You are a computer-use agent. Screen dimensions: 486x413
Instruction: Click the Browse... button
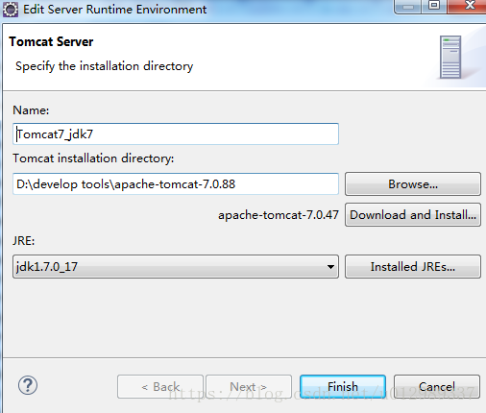tap(413, 184)
